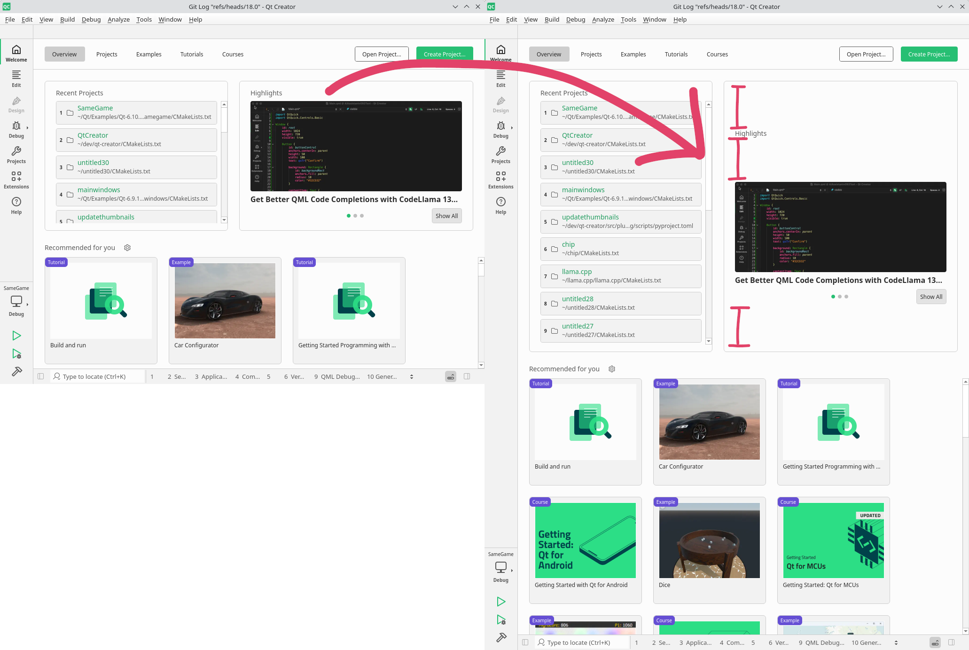Open Projects mode in left window sidebar
The image size is (969, 650).
(16, 155)
